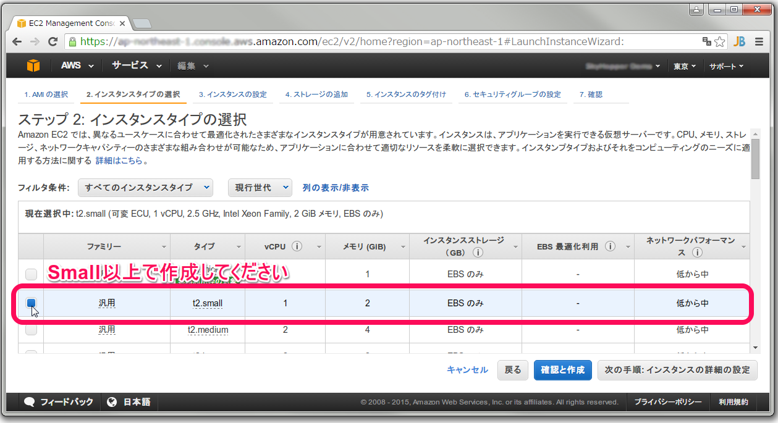Click the t2.medium type cell
The width and height of the screenshot is (778, 423).
click(x=208, y=330)
